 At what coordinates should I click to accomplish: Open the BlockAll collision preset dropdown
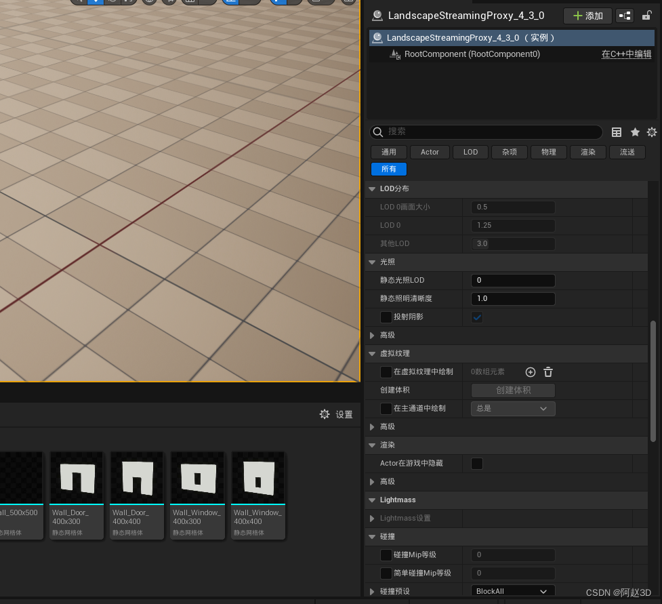pyautogui.click(x=513, y=591)
